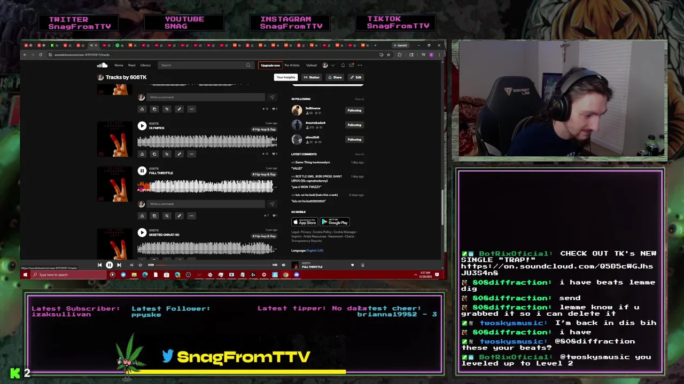
Task: Seek in the OLYMPICS waveform
Action: coord(207,141)
